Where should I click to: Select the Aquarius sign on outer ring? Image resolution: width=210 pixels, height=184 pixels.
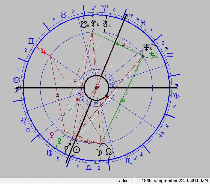pyautogui.click(x=170, y=55)
